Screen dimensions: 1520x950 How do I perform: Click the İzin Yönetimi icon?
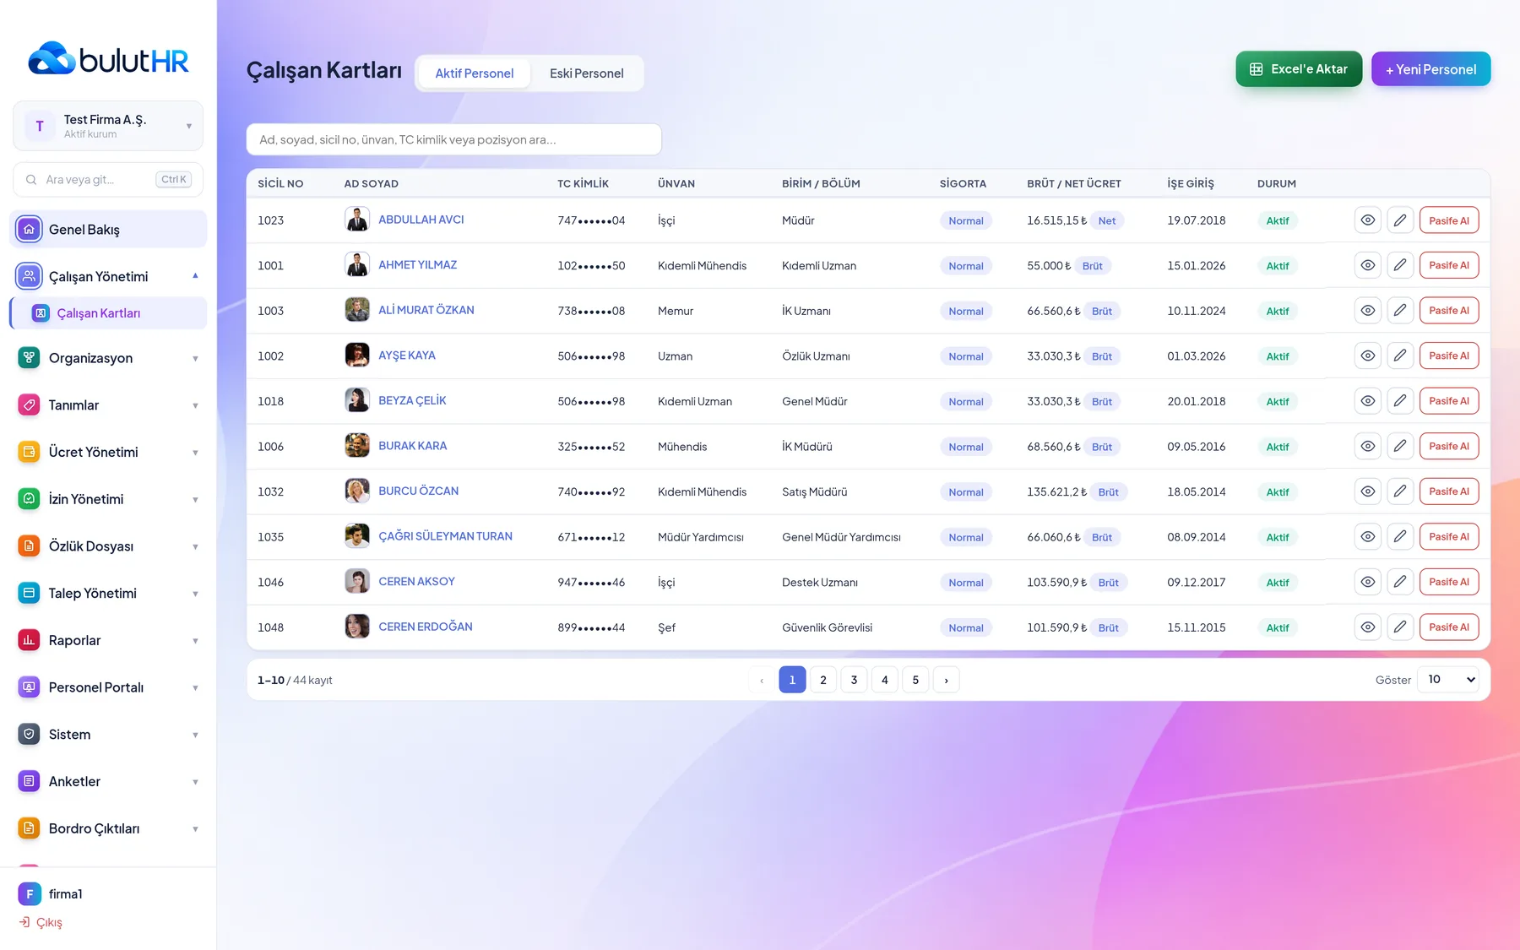click(x=29, y=499)
